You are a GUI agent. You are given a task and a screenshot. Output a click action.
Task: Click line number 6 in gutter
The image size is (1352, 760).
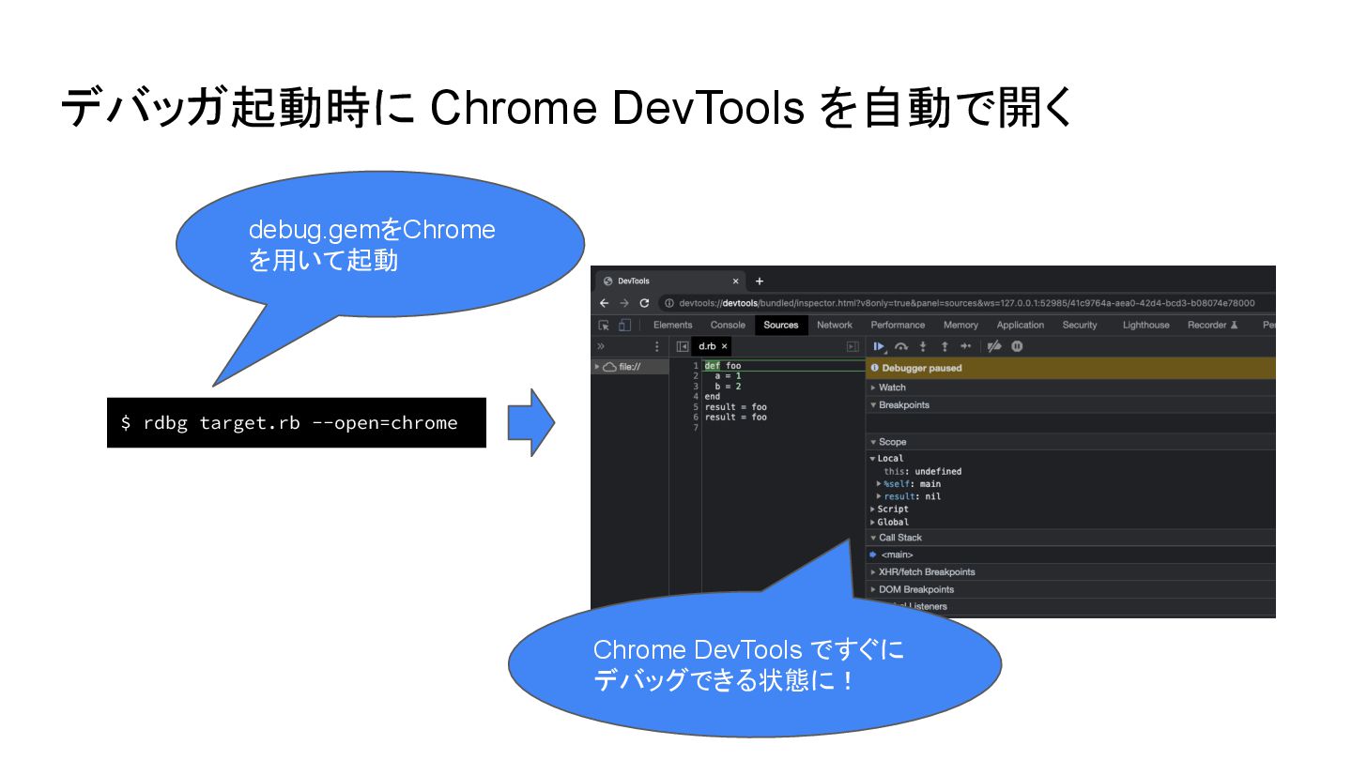pos(696,417)
